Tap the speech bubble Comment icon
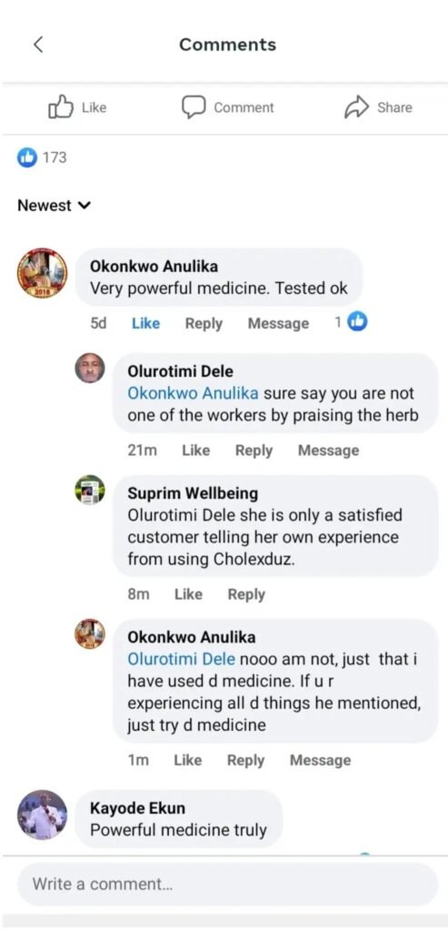The width and height of the screenshot is (448, 932). tap(193, 107)
